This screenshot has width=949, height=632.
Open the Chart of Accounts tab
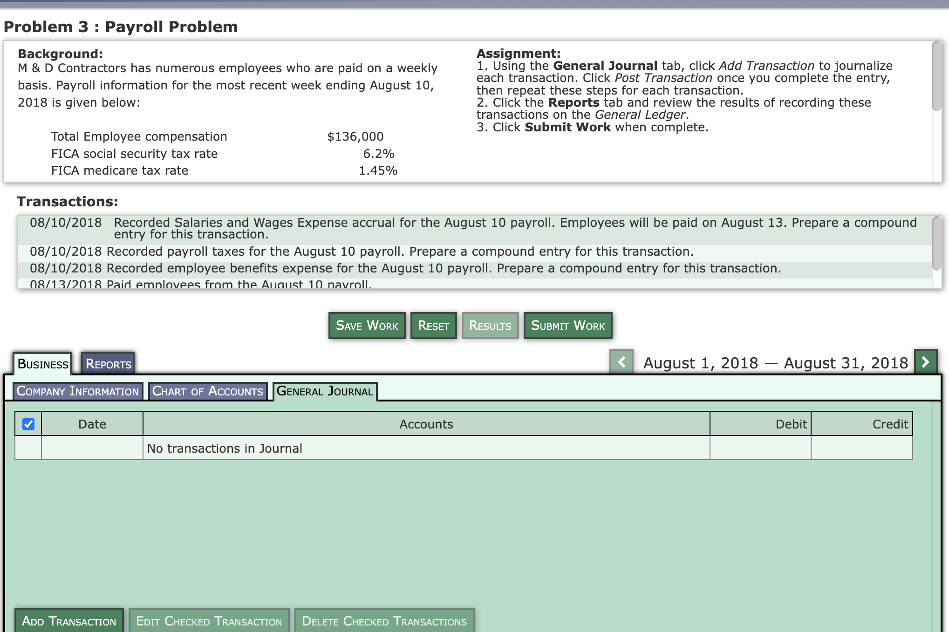tap(207, 391)
